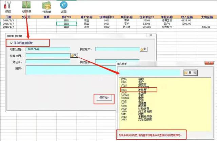Click the date cell 2018/5/3
Screen dimensions: 217x141
tap(8, 20)
